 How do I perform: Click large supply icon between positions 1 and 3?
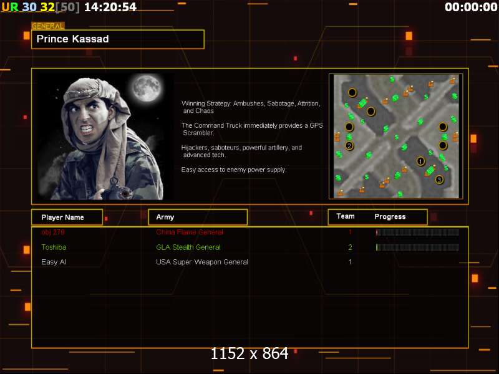(430, 170)
